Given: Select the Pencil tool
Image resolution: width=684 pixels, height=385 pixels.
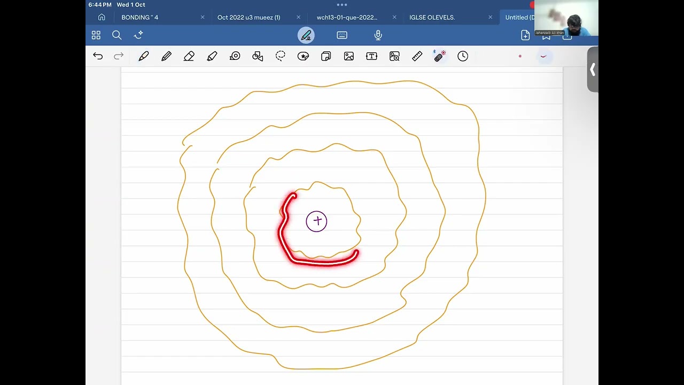Looking at the screenshot, I should 166,56.
